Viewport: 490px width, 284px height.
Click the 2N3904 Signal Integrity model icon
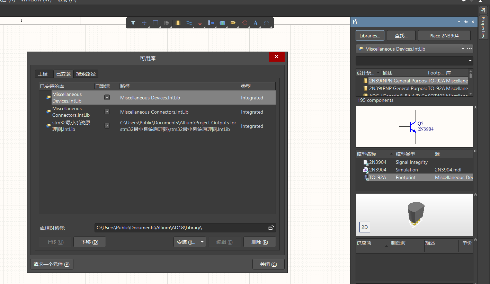pyautogui.click(x=366, y=162)
